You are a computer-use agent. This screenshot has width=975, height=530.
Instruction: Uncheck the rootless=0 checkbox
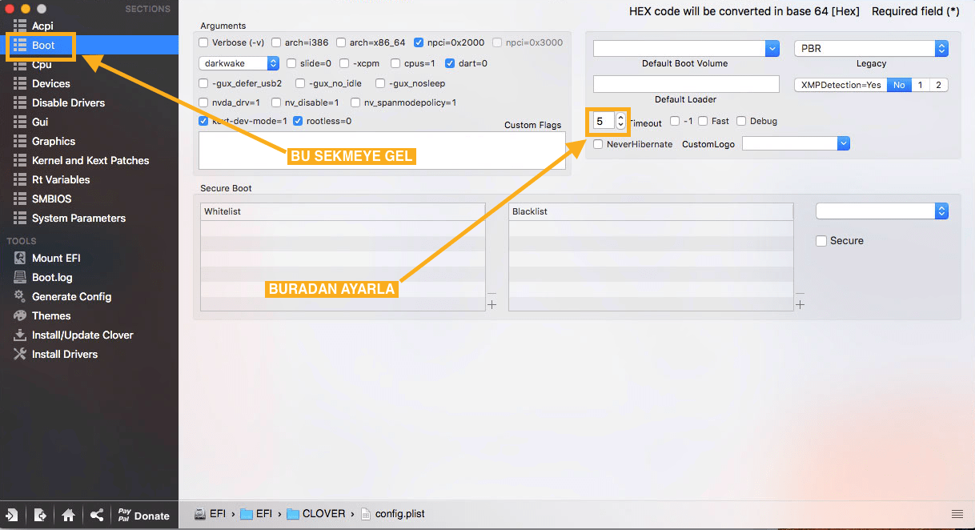299,121
